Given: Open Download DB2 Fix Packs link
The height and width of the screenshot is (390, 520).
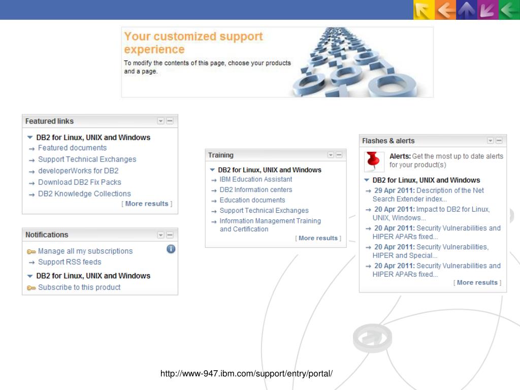Looking at the screenshot, I should tap(80, 182).
